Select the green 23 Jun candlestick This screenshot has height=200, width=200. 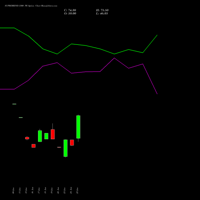tap(66, 148)
